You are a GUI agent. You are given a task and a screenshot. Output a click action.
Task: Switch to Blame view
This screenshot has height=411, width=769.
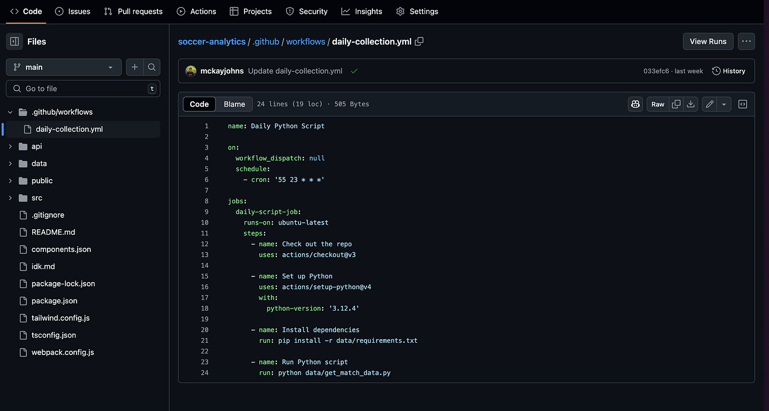point(235,104)
